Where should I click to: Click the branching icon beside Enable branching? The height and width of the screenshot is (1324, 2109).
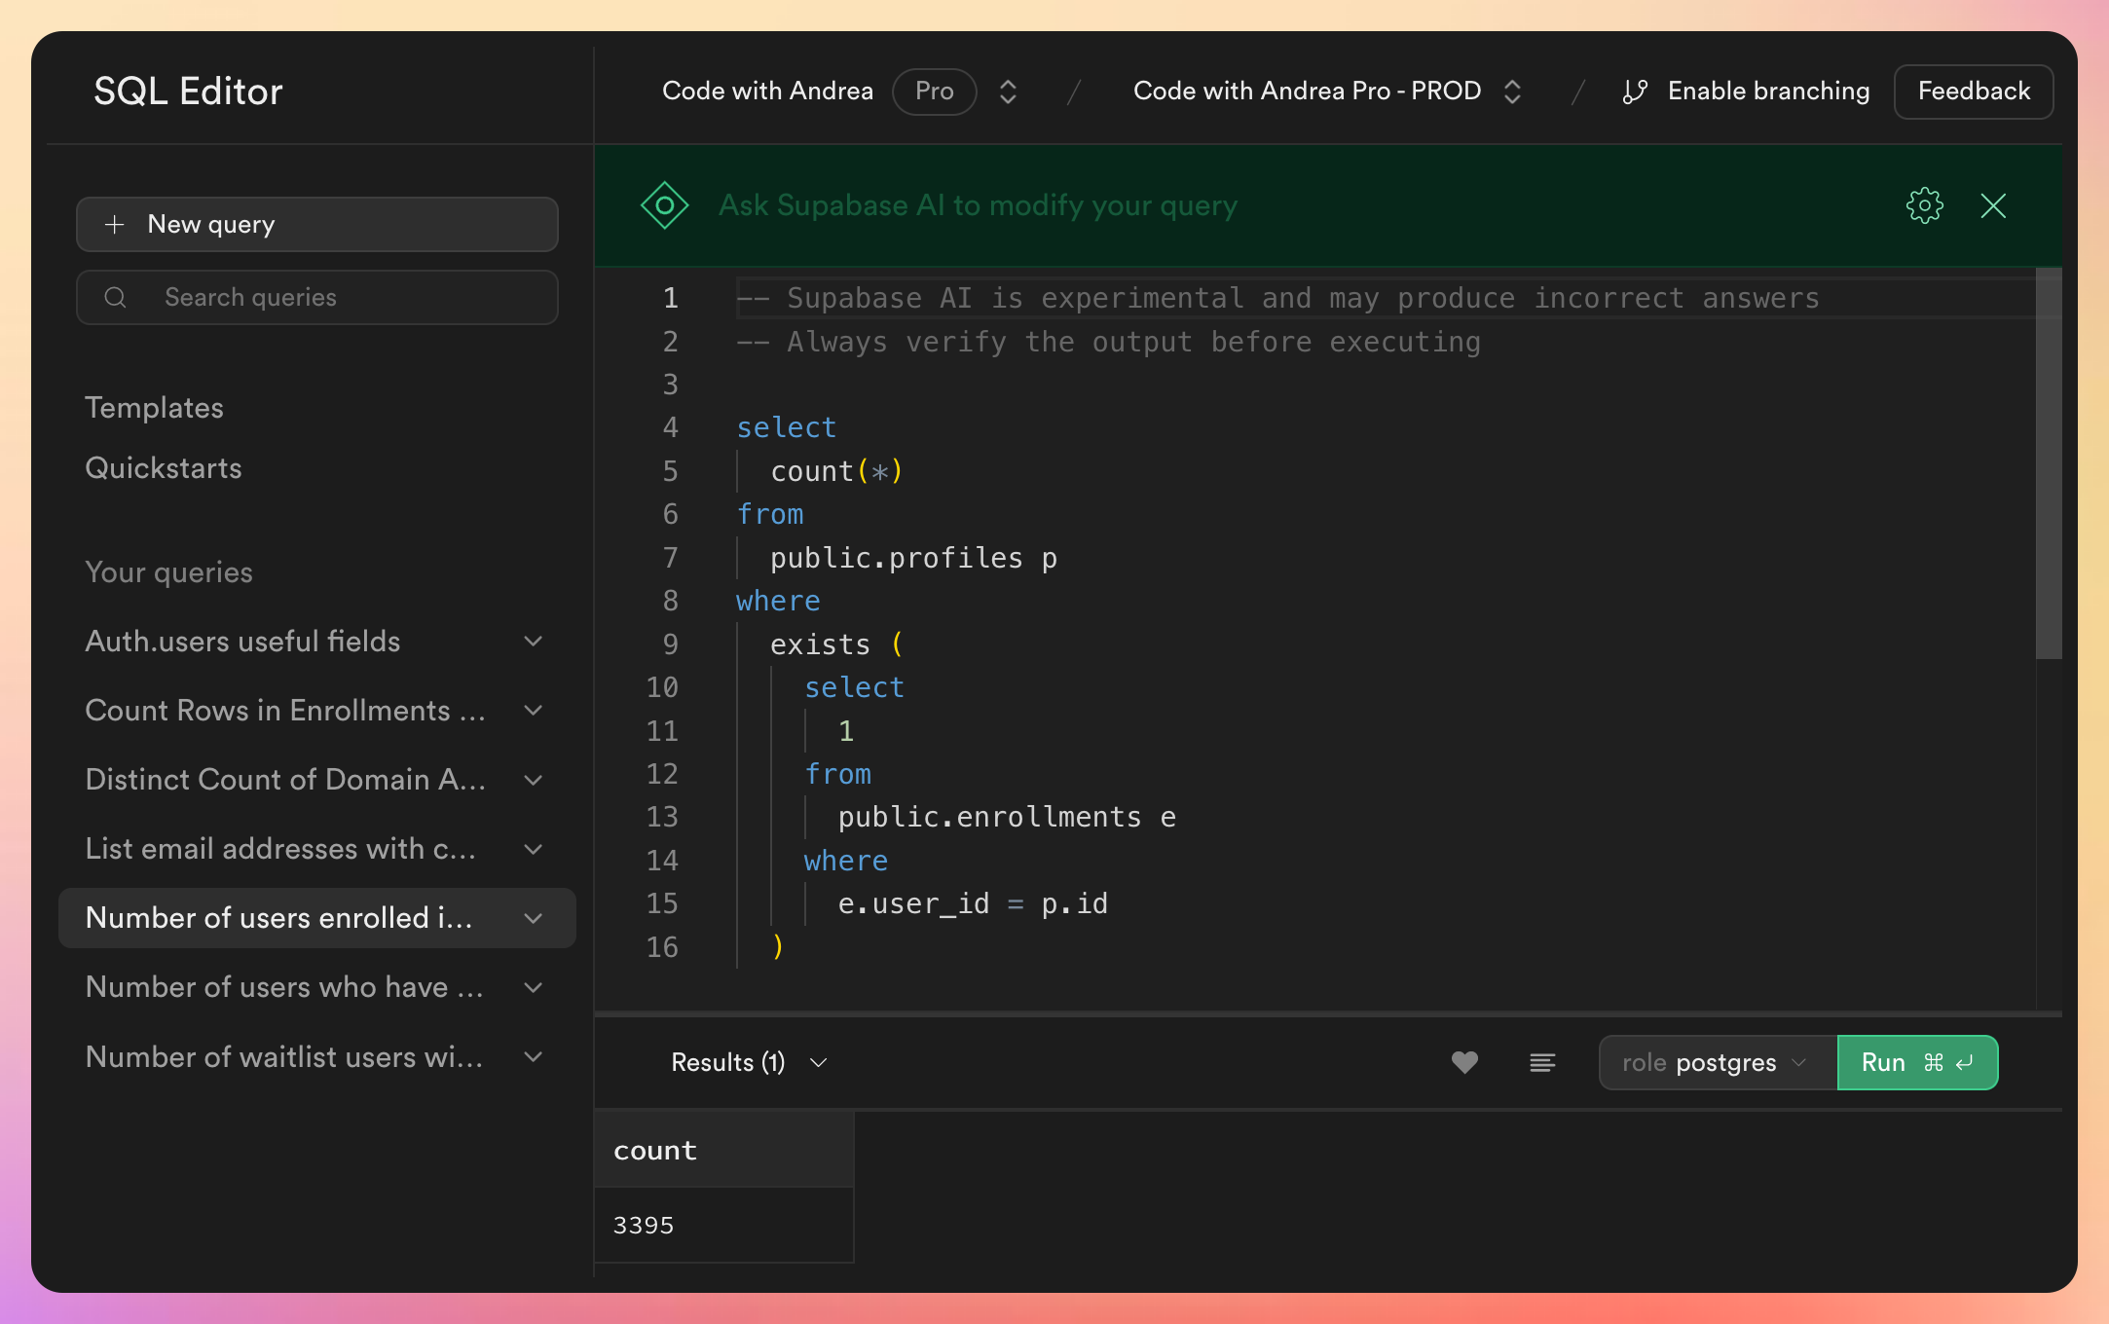click(x=1635, y=92)
